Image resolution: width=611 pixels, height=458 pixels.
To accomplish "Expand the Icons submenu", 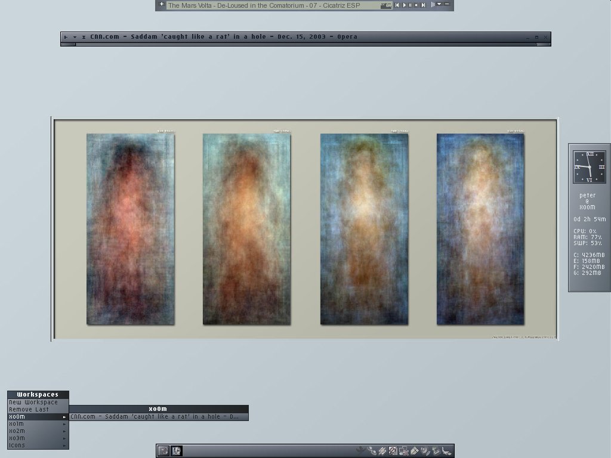I will tap(38, 445).
